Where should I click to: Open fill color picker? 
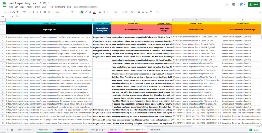pyautogui.click(x=100, y=12)
